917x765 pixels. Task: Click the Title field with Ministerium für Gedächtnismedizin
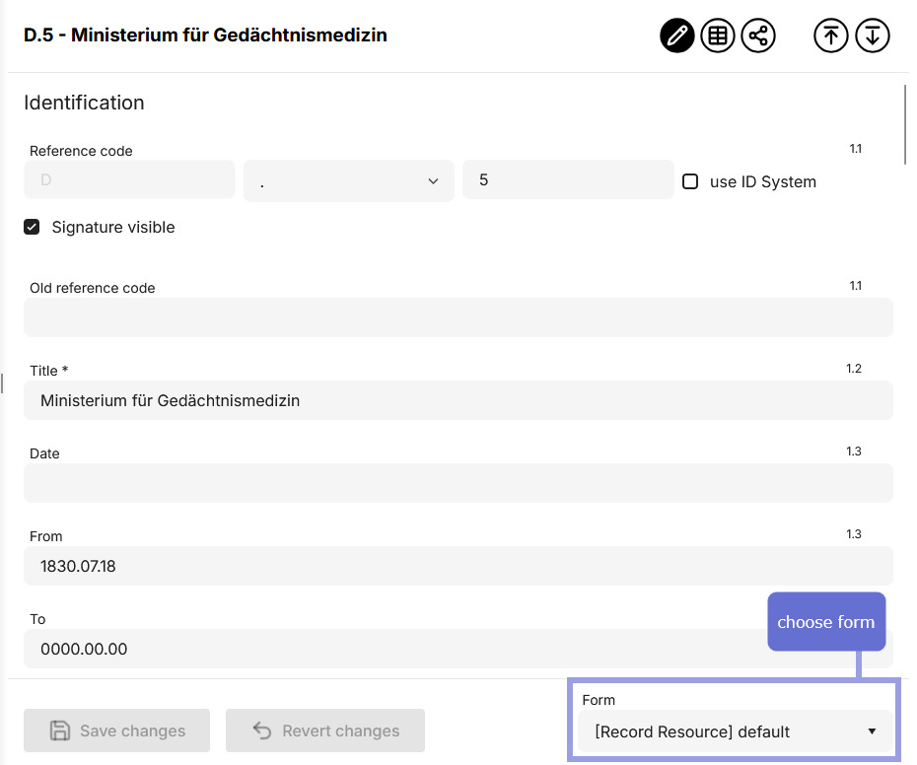(x=458, y=400)
